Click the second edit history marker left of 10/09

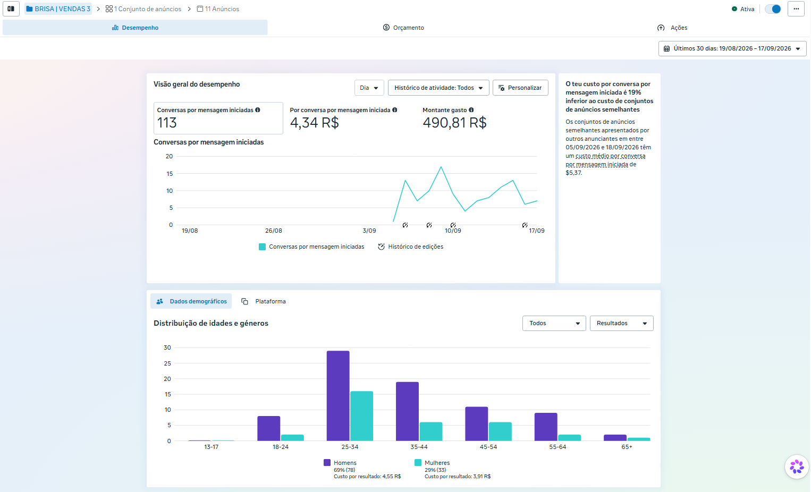point(429,225)
